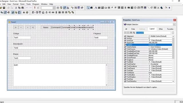
Task: Click the Text4 field under F.Ingreso
Action: [101, 37]
